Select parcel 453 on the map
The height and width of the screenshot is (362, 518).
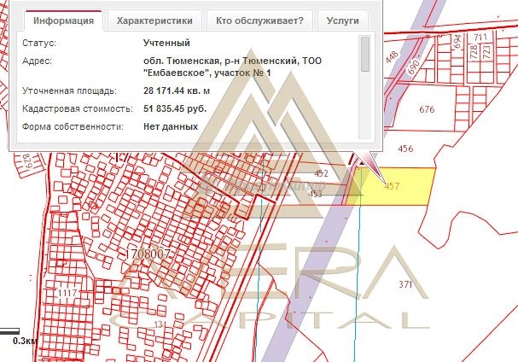tap(315, 194)
